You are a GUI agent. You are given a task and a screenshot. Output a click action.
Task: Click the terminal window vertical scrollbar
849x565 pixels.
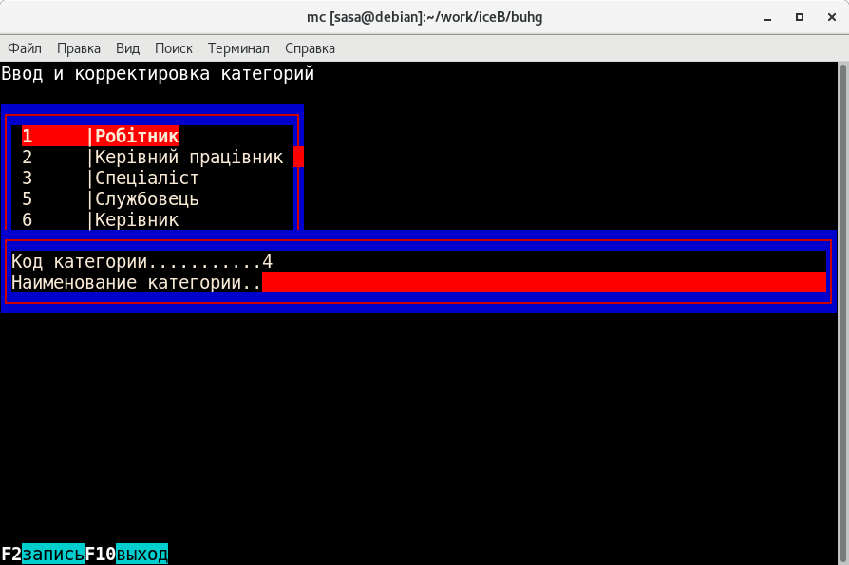coord(842,285)
